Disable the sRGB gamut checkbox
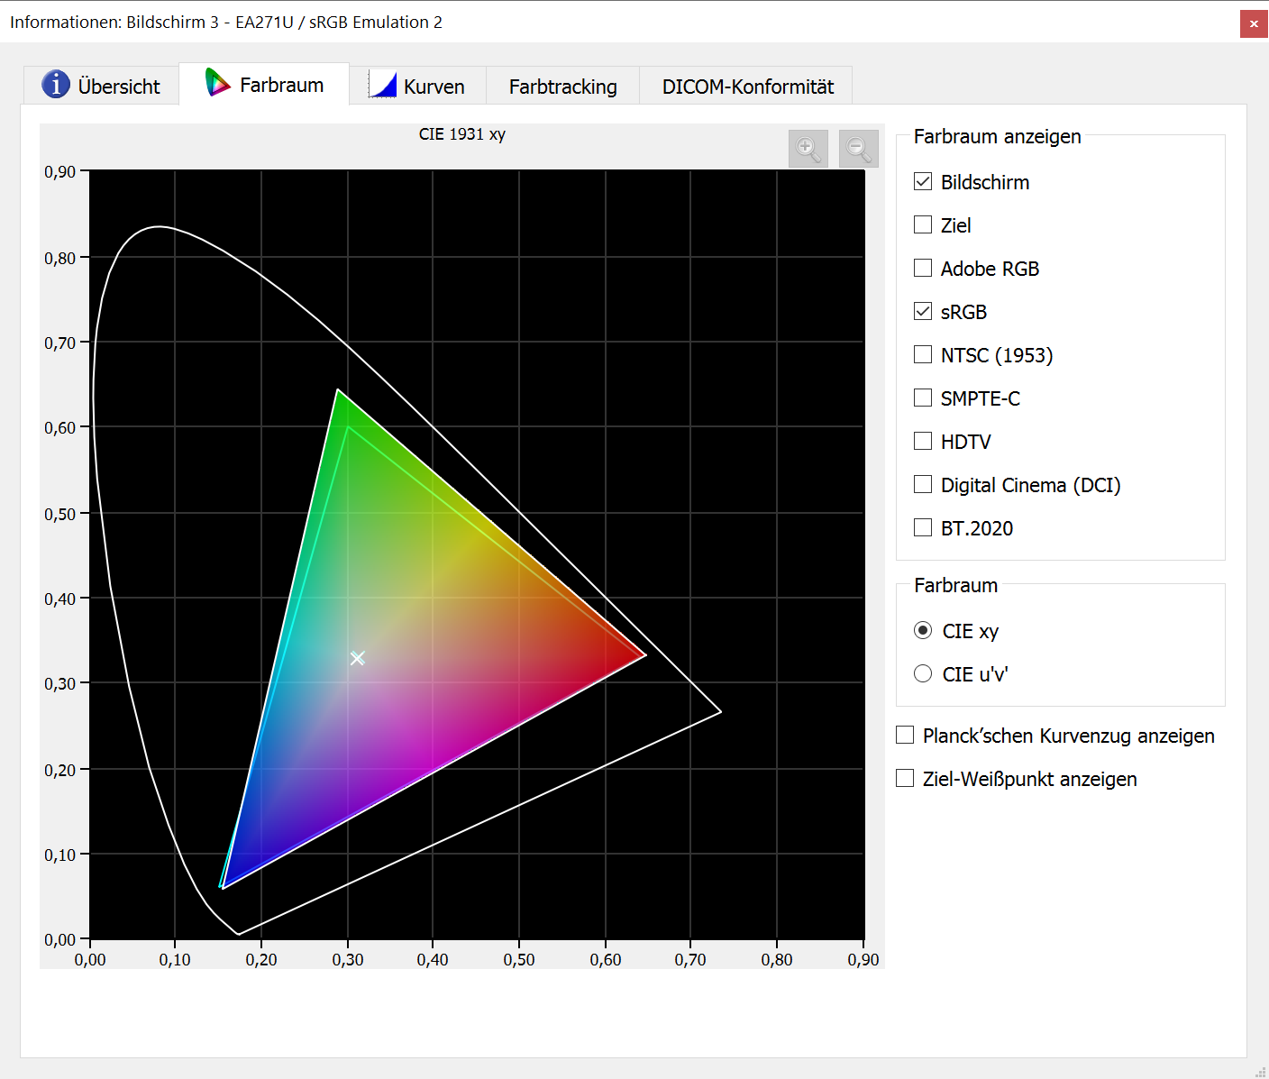1269x1079 pixels. (x=923, y=311)
